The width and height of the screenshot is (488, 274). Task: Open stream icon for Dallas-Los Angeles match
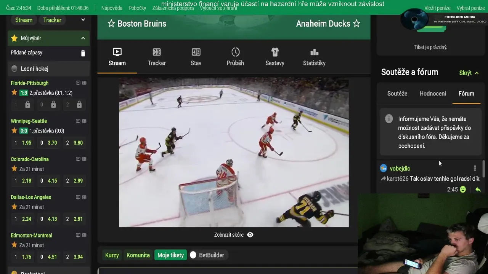tap(78, 197)
